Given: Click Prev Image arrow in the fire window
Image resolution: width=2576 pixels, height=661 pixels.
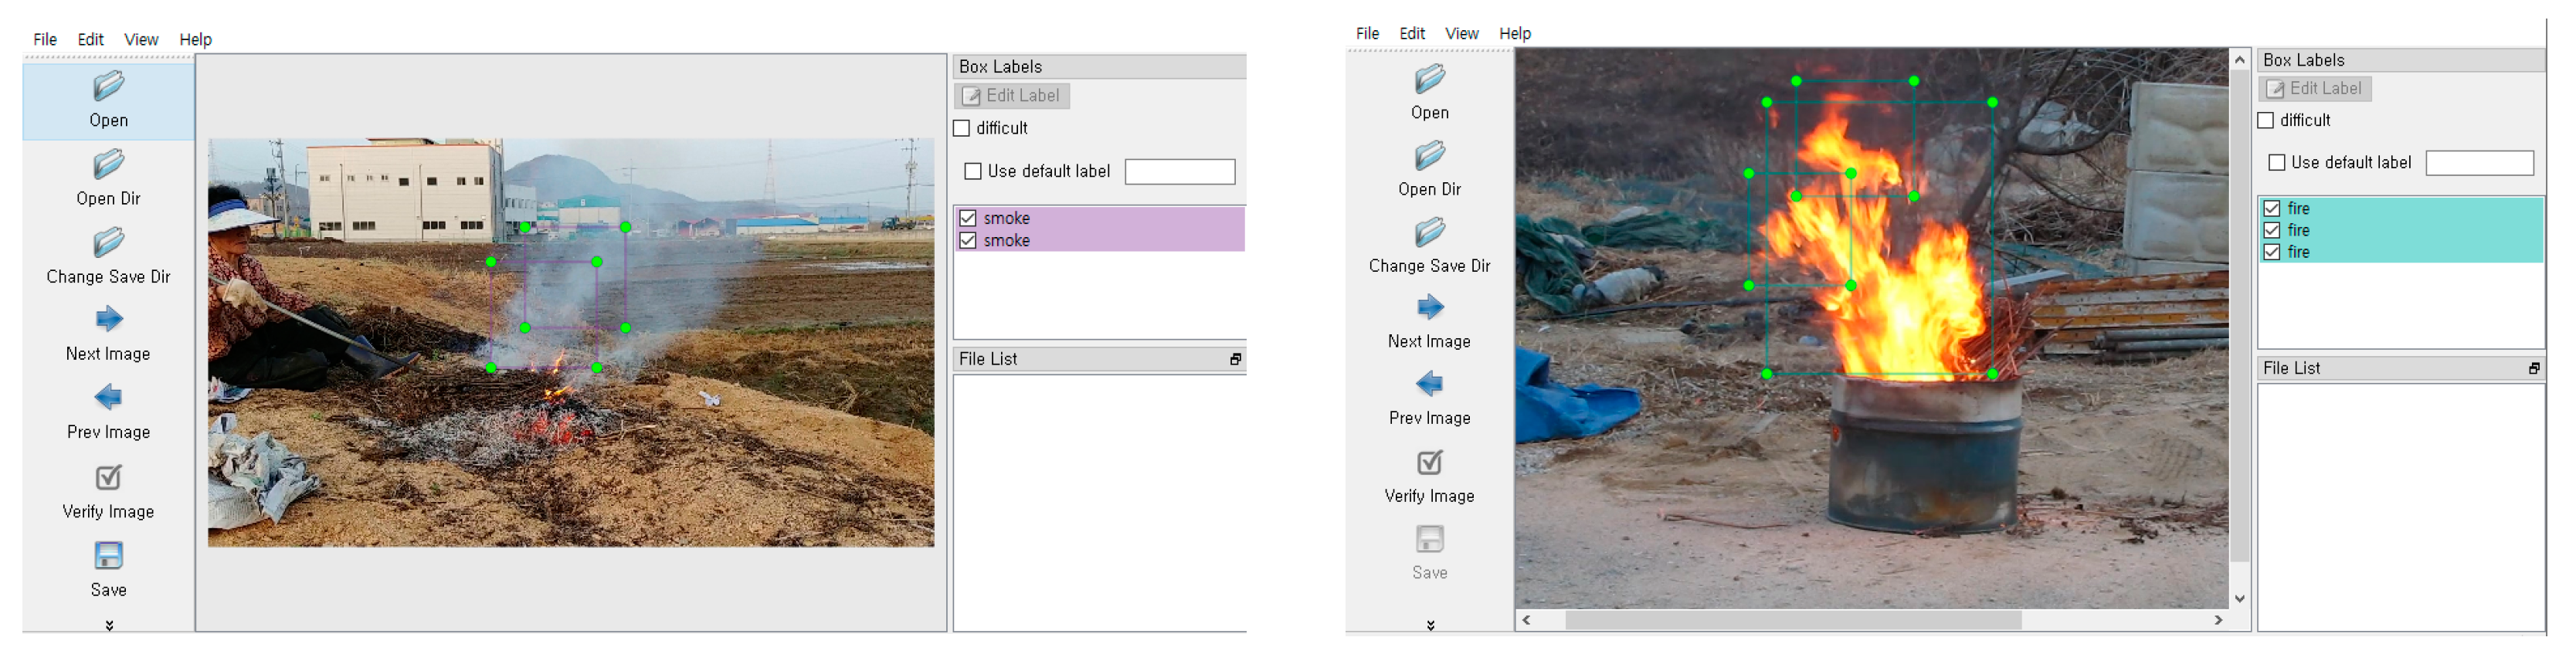Looking at the screenshot, I should click(x=1429, y=384).
